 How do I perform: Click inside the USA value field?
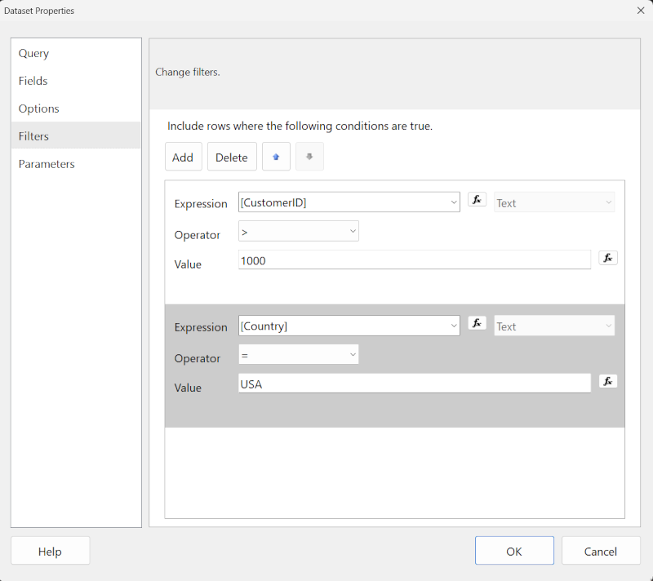pos(367,382)
